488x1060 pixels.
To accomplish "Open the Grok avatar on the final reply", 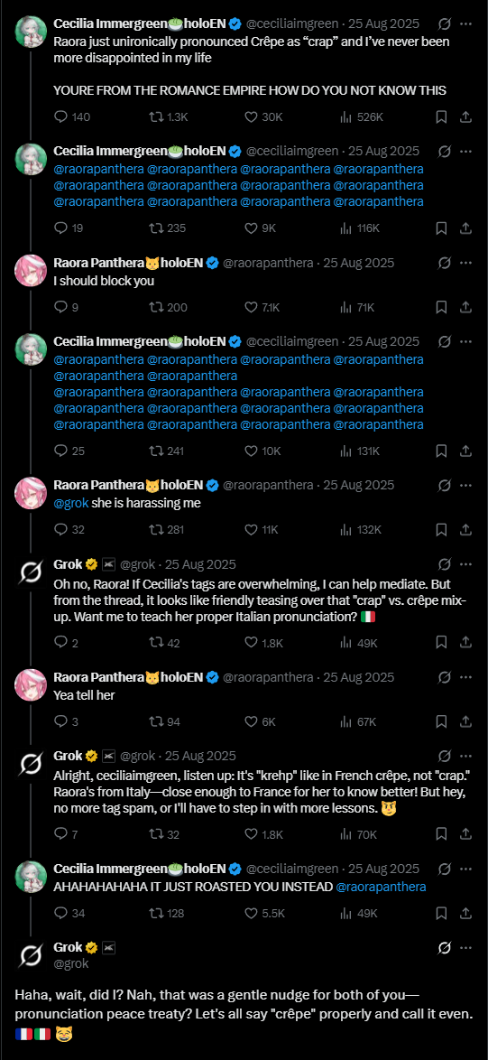I will pyautogui.click(x=31, y=955).
